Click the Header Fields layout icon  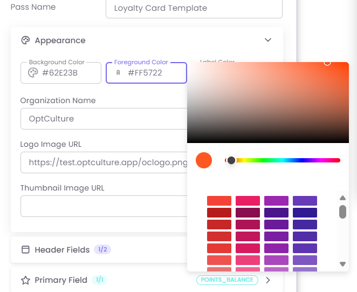click(x=25, y=250)
